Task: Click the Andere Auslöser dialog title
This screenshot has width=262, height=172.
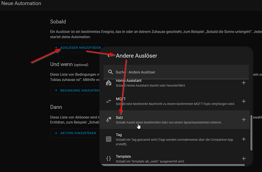Action: tap(137, 56)
